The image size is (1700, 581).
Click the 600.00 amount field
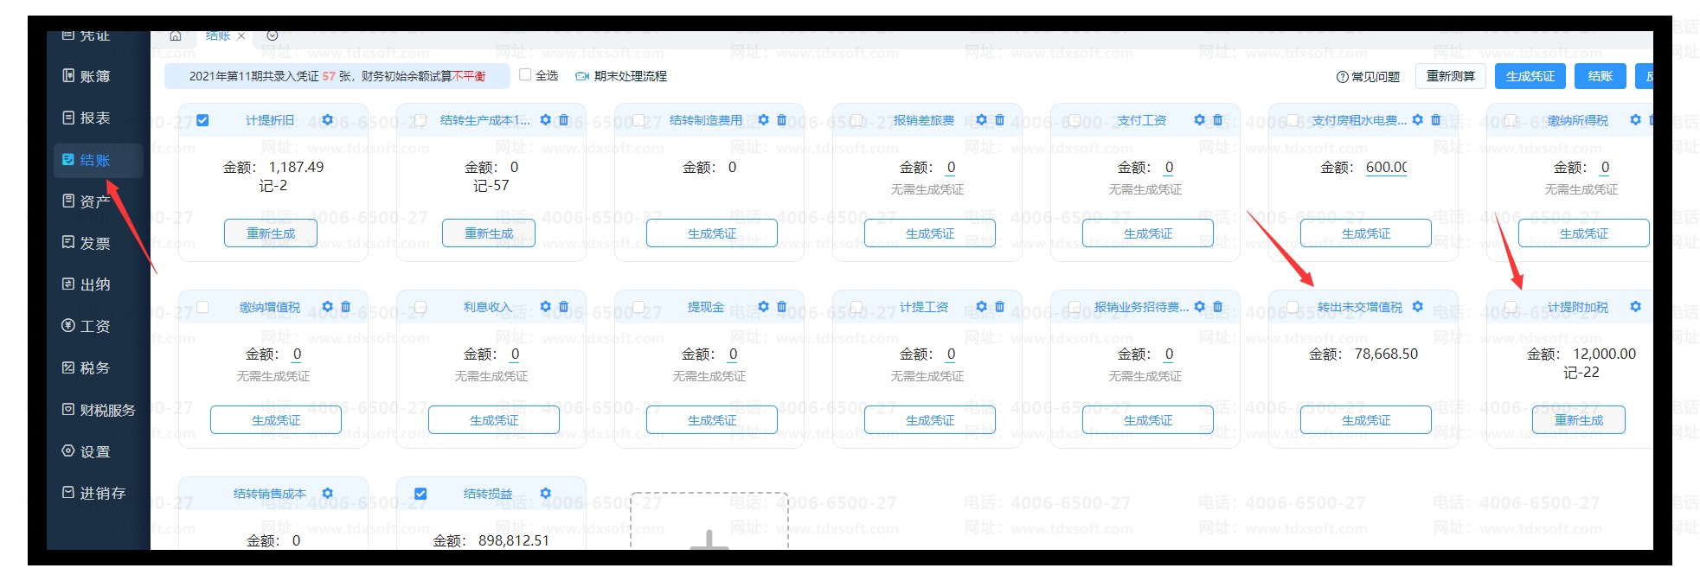(x=1386, y=168)
